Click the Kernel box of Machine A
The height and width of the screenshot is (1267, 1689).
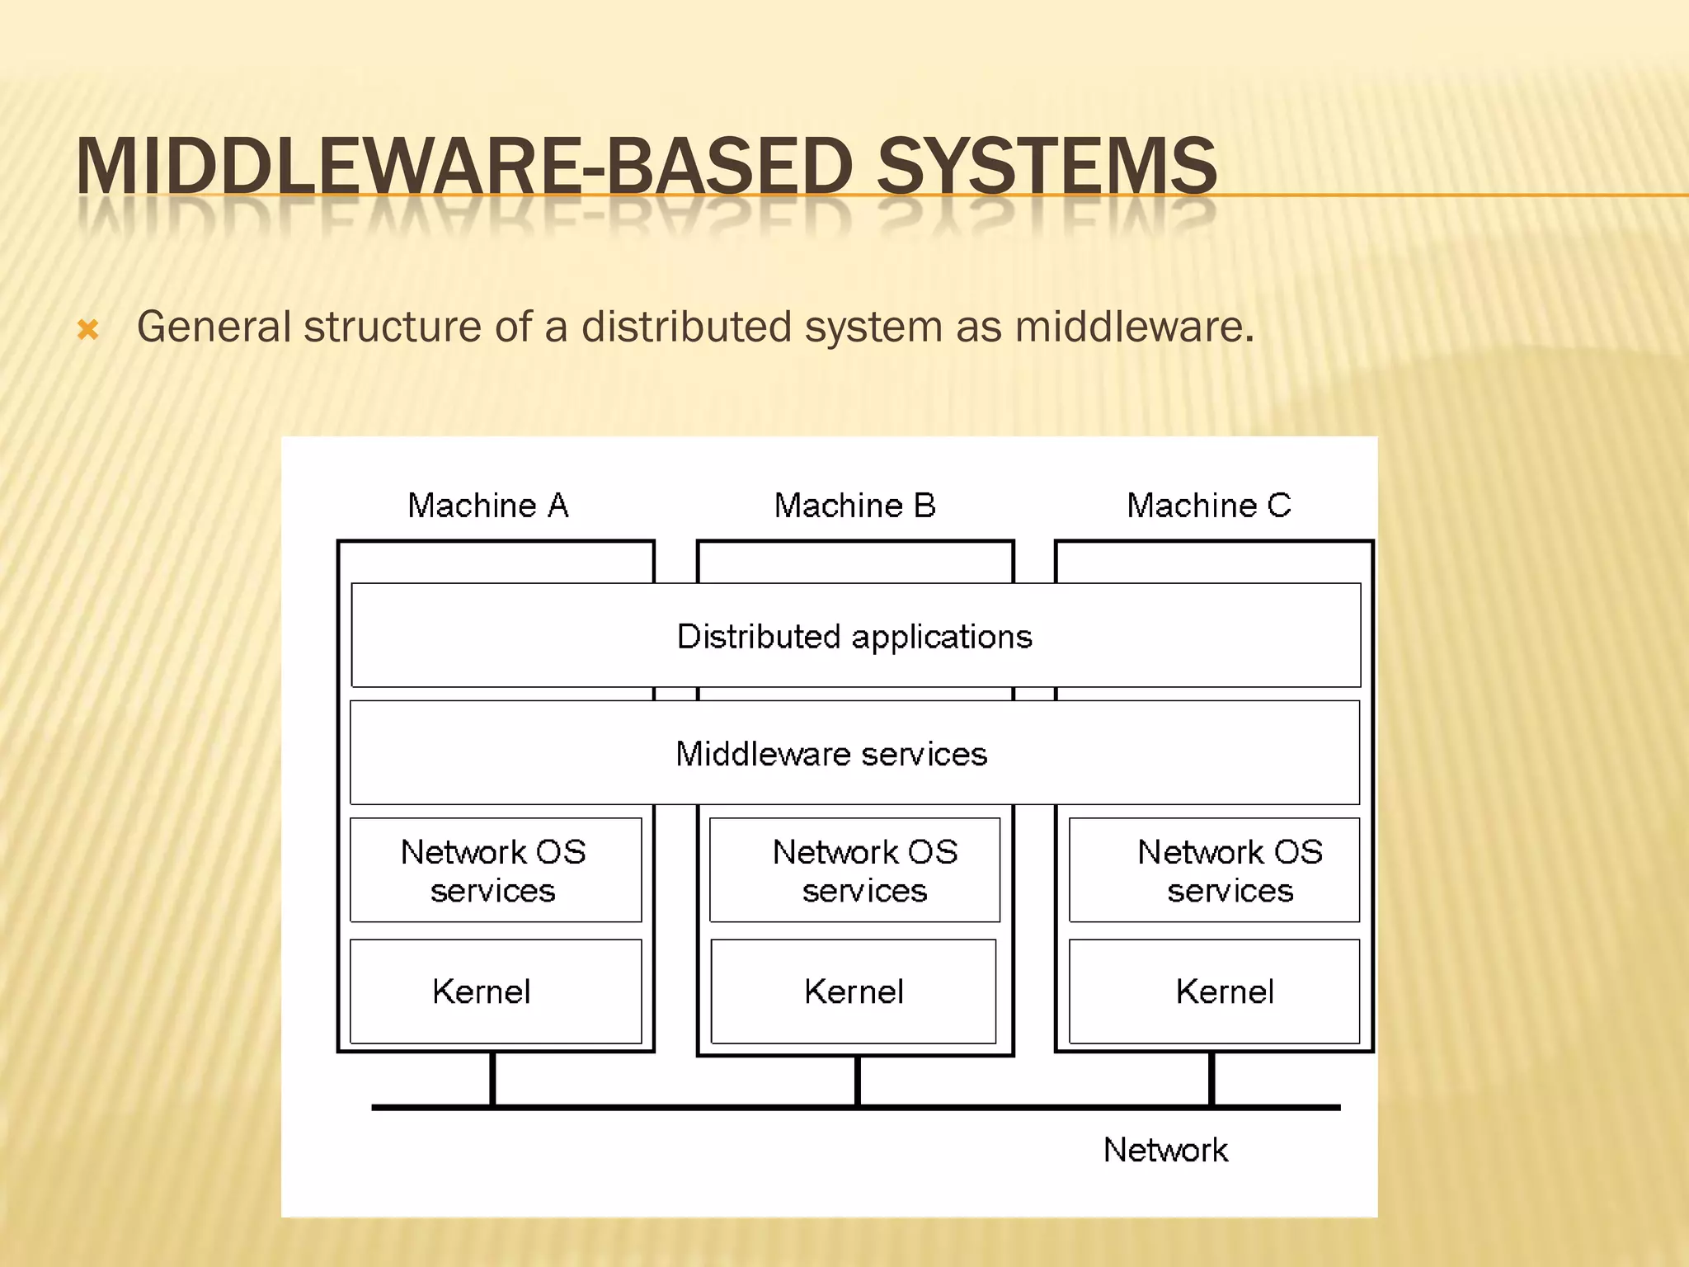[x=495, y=991]
